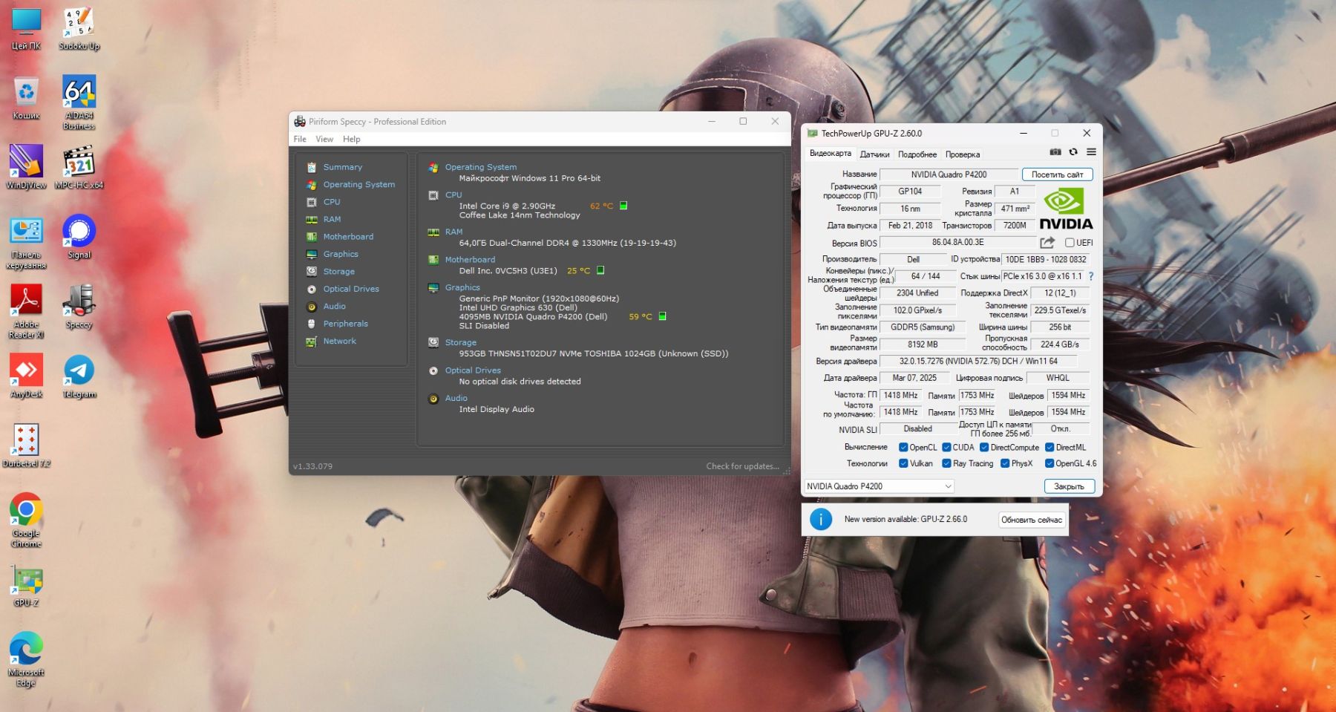Toggle the UEFI checkbox in GPU-Z
1336x712 pixels.
pyautogui.click(x=1070, y=243)
